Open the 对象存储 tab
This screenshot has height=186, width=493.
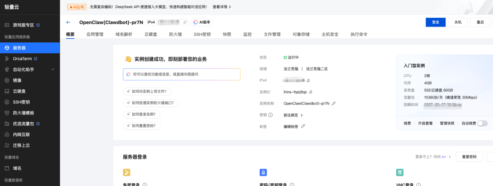pos(301,35)
